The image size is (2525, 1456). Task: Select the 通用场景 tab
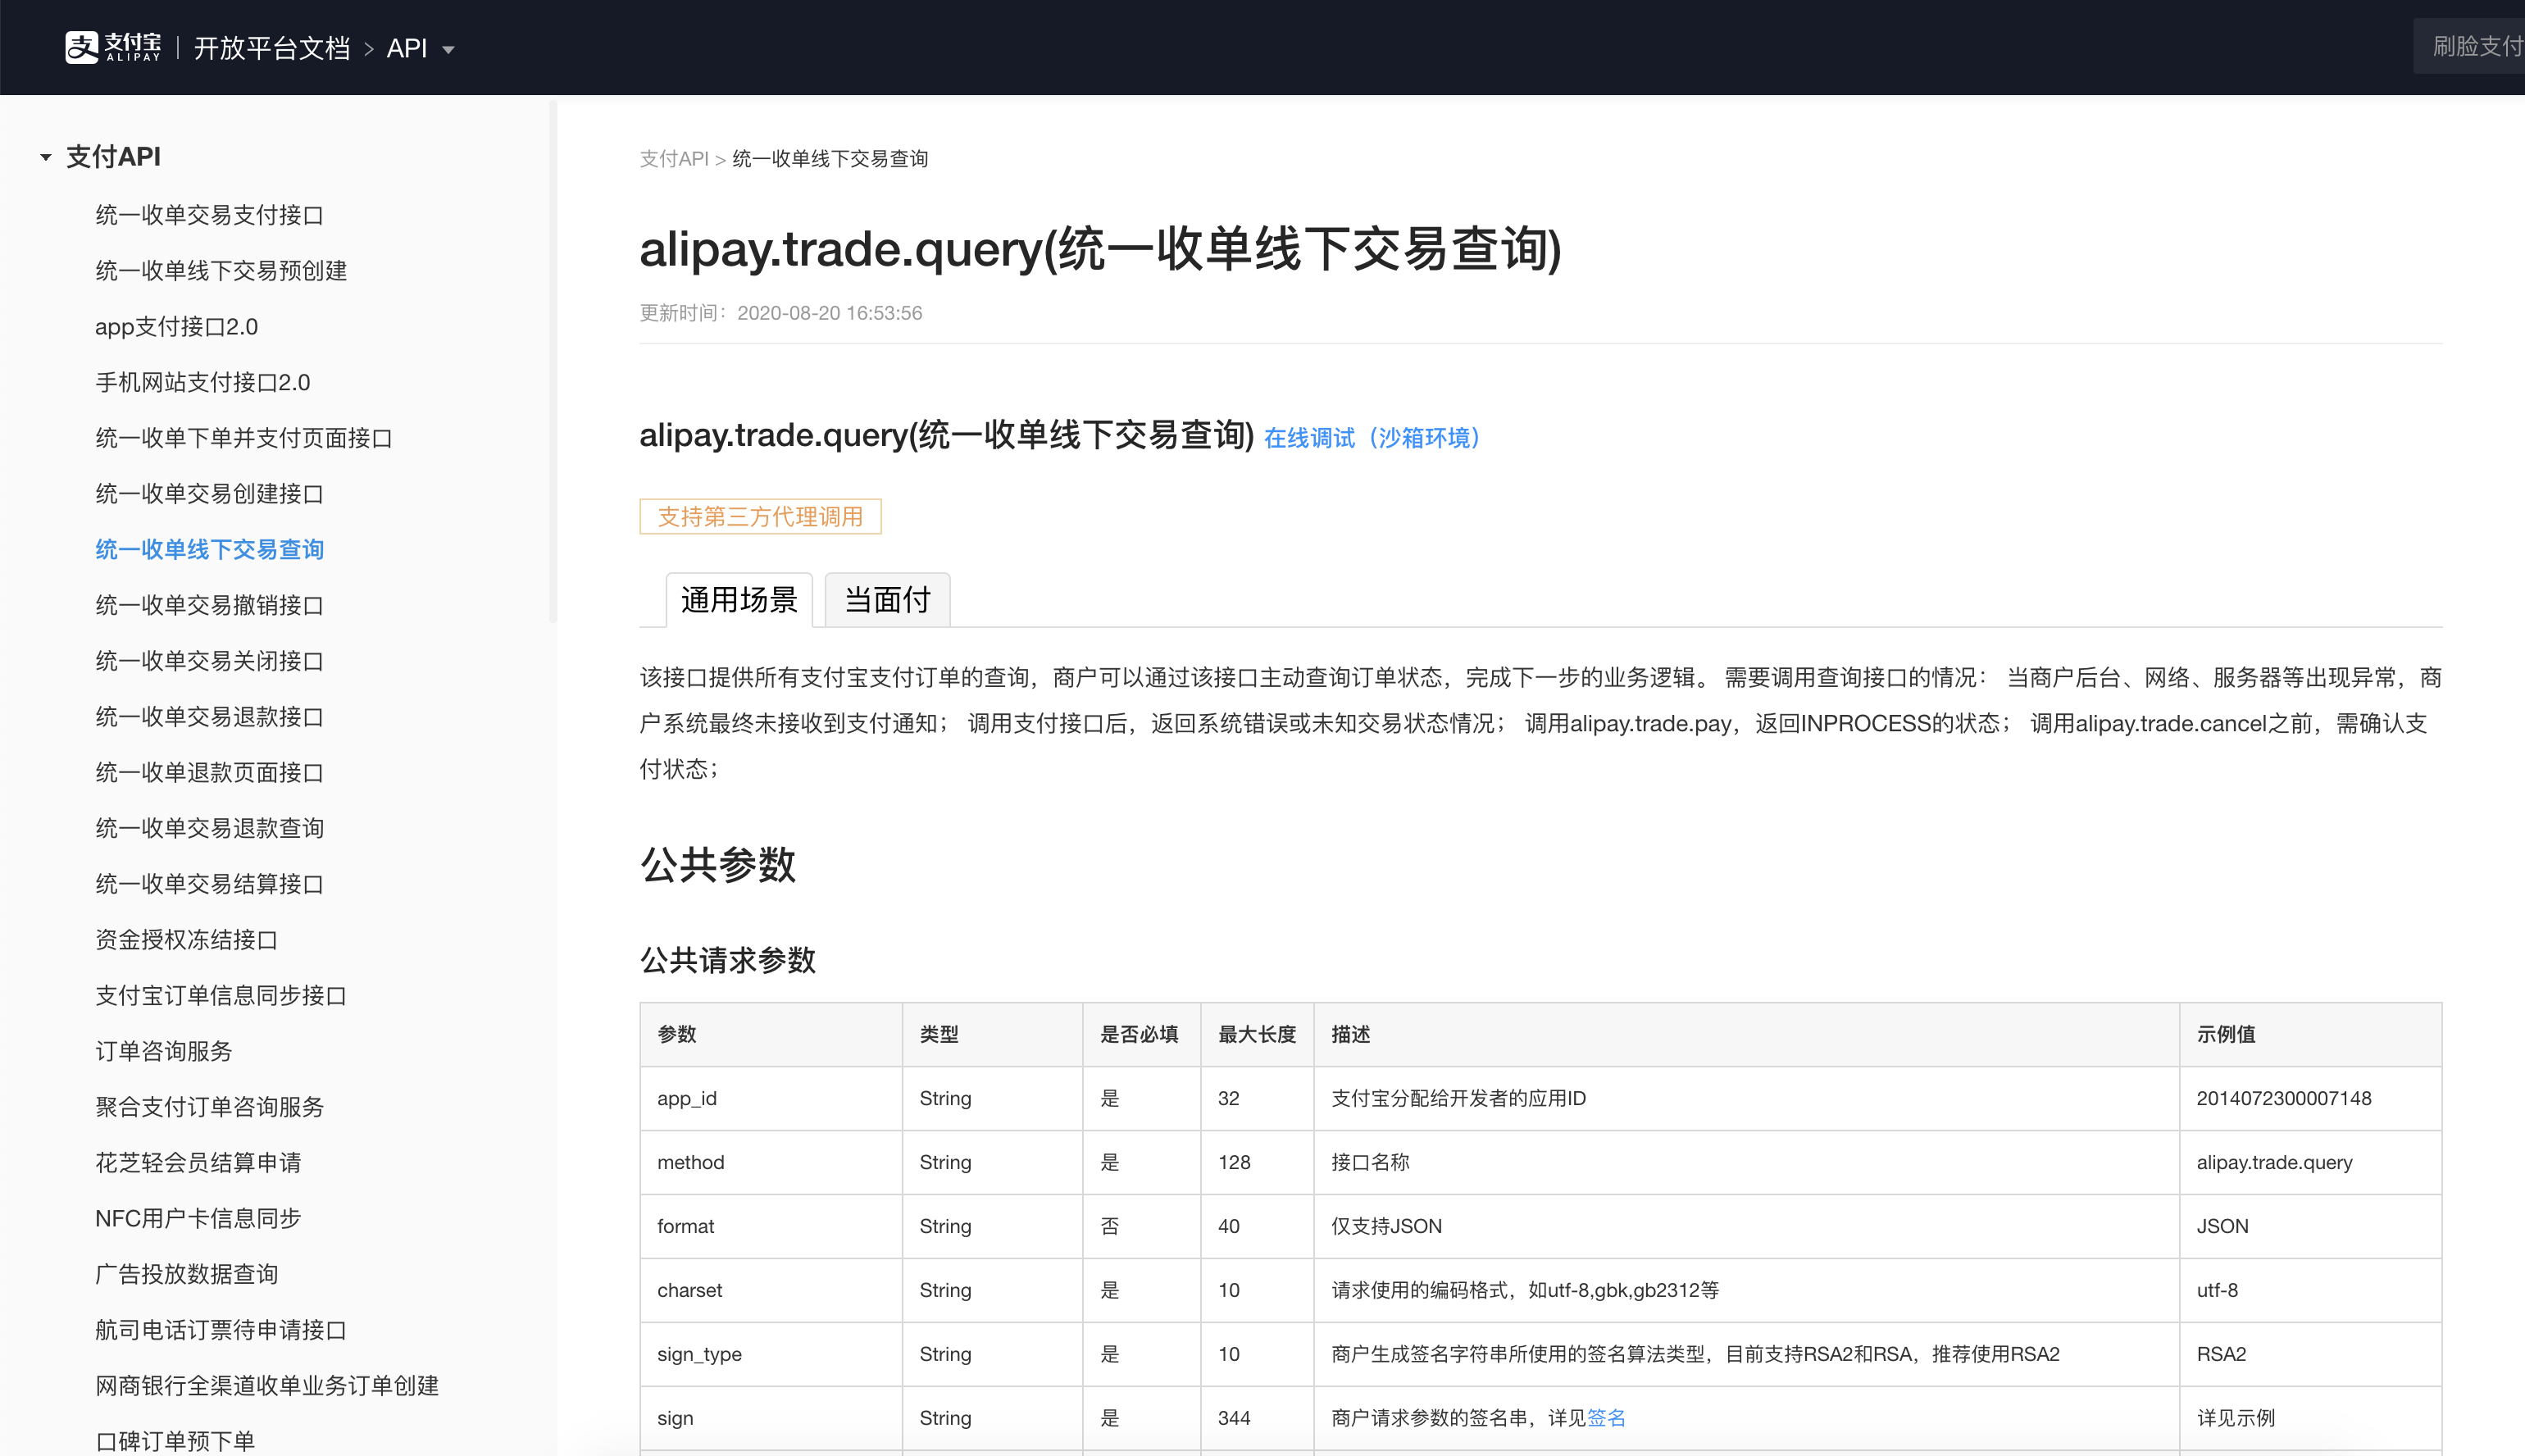pyautogui.click(x=739, y=600)
